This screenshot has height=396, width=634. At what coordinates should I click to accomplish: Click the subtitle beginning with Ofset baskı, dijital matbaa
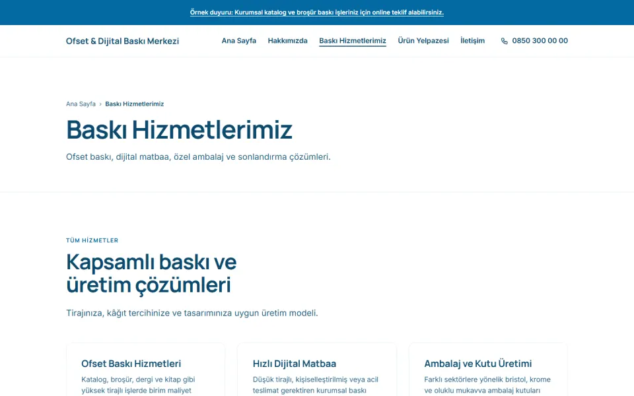pos(198,157)
